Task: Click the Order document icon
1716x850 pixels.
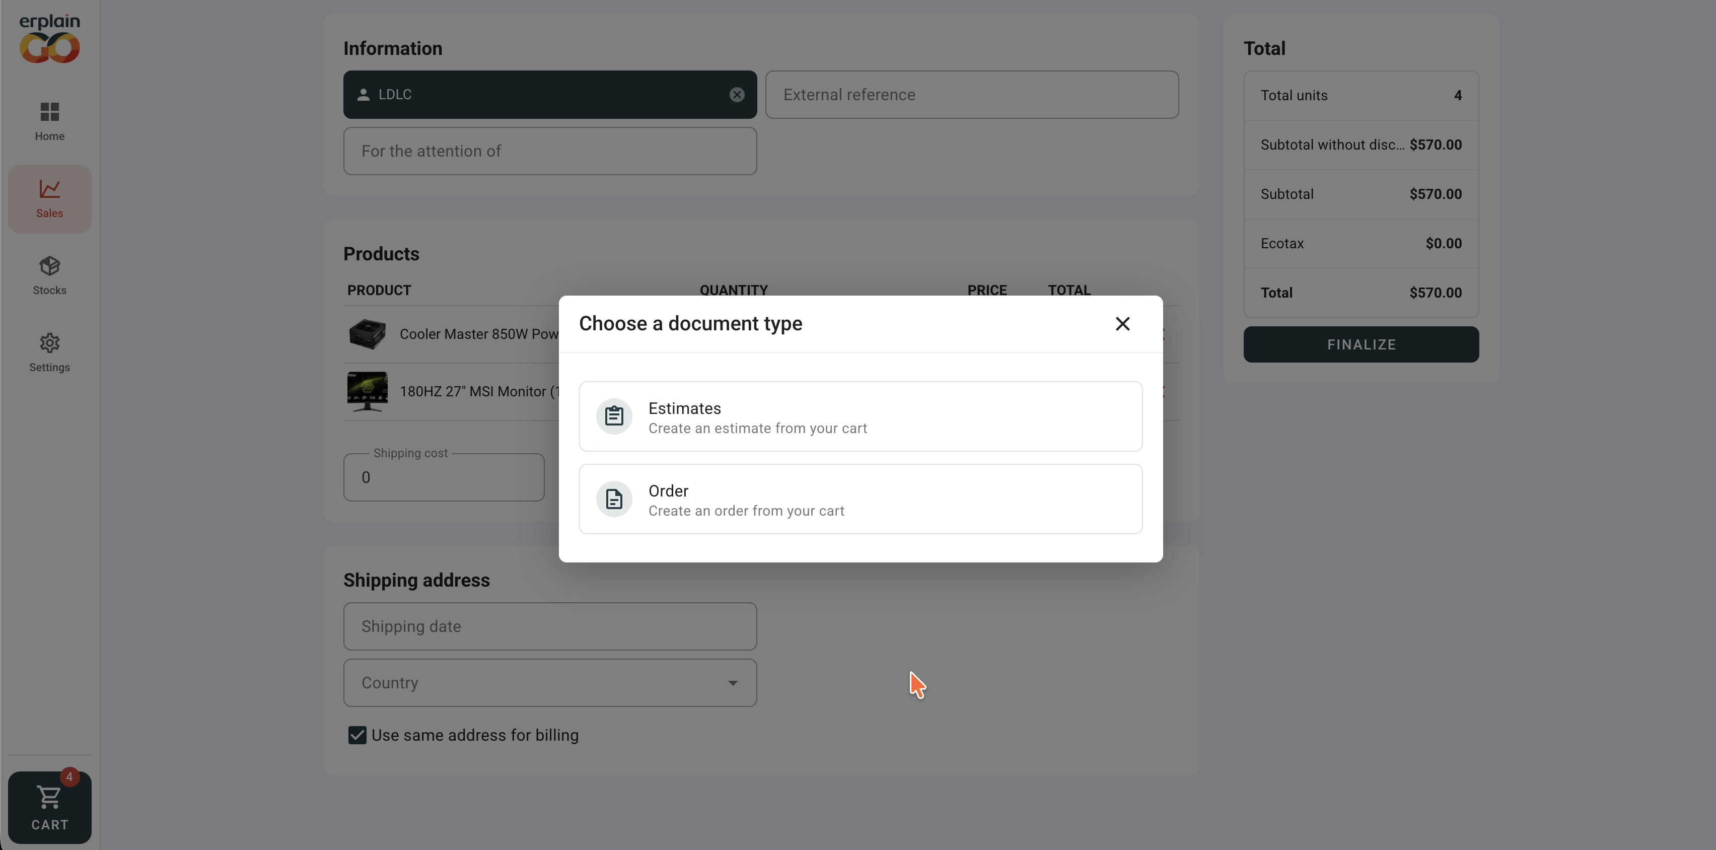Action: pyautogui.click(x=613, y=499)
